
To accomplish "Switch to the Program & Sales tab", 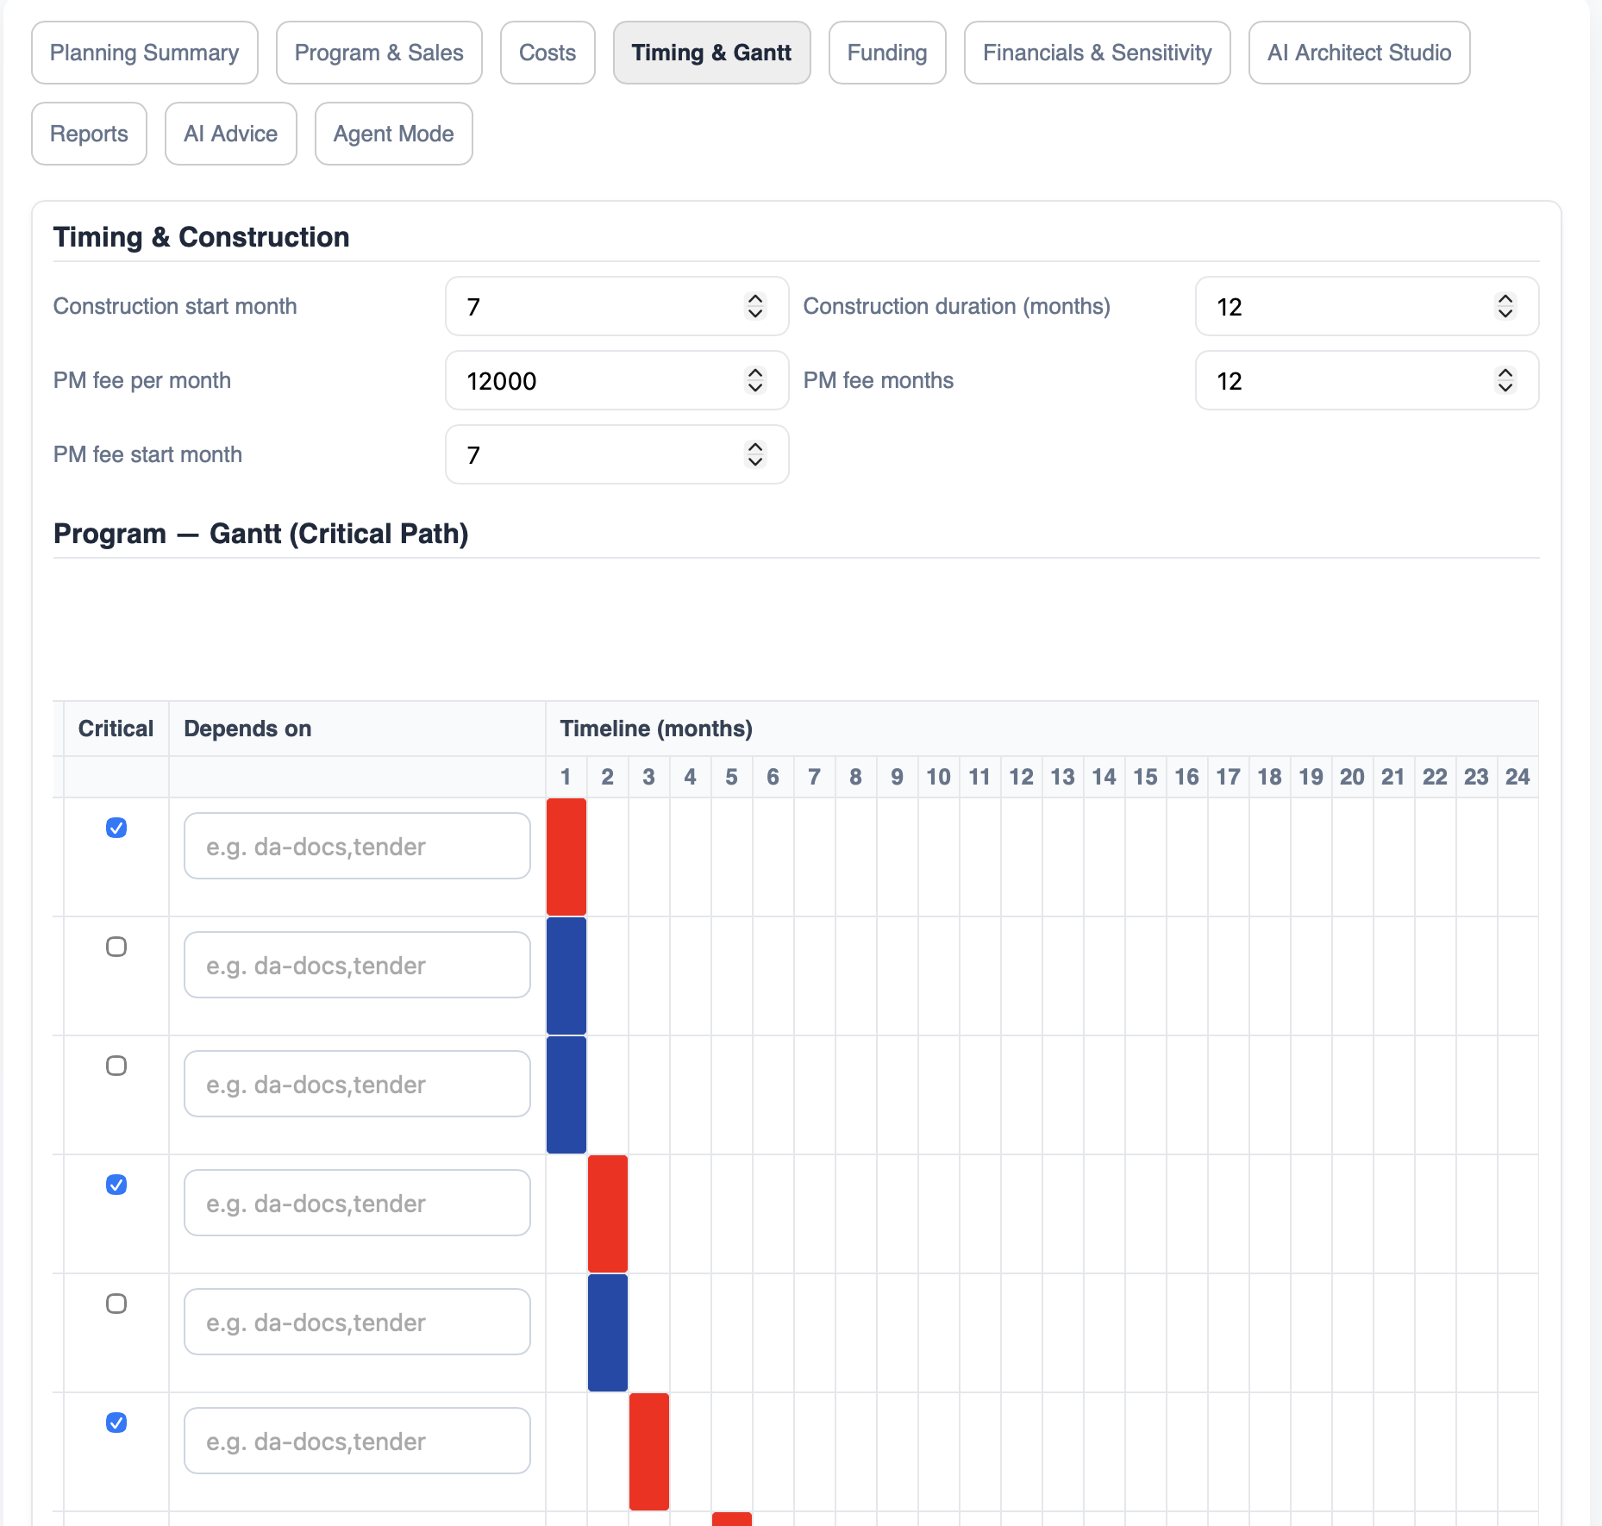I will click(x=379, y=53).
